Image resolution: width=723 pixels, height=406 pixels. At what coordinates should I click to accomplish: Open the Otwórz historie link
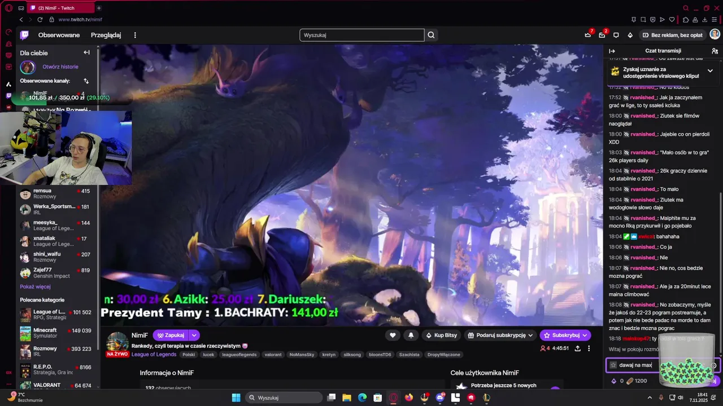[60, 67]
